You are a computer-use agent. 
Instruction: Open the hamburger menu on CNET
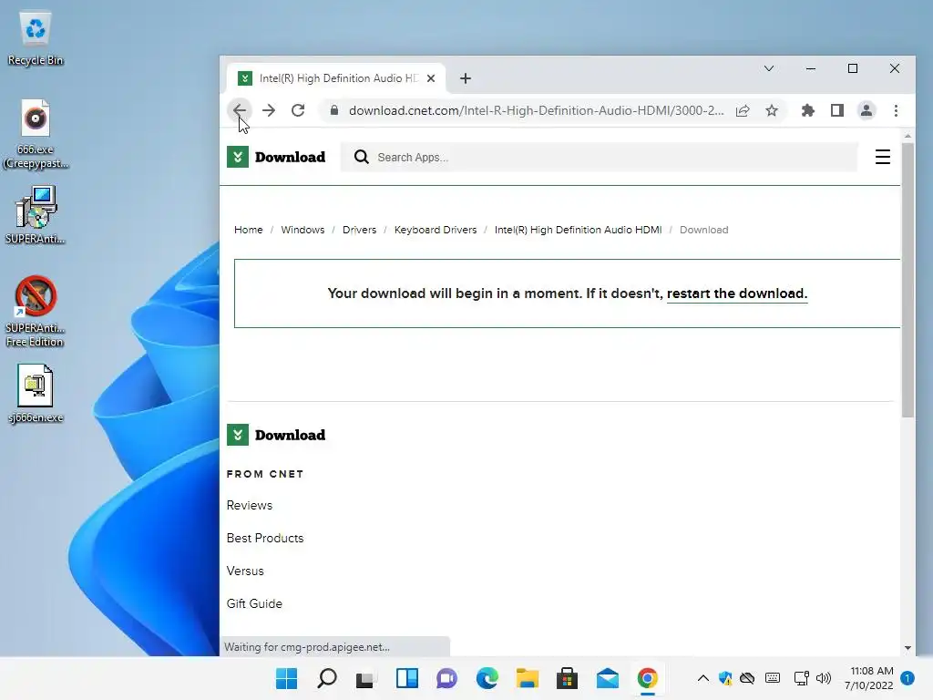tap(882, 157)
